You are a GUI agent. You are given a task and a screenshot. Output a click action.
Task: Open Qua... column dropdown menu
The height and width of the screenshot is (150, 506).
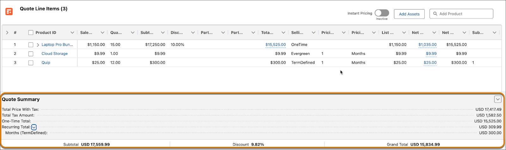coord(133,32)
